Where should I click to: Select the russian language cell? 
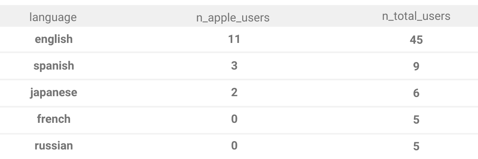coord(53,145)
